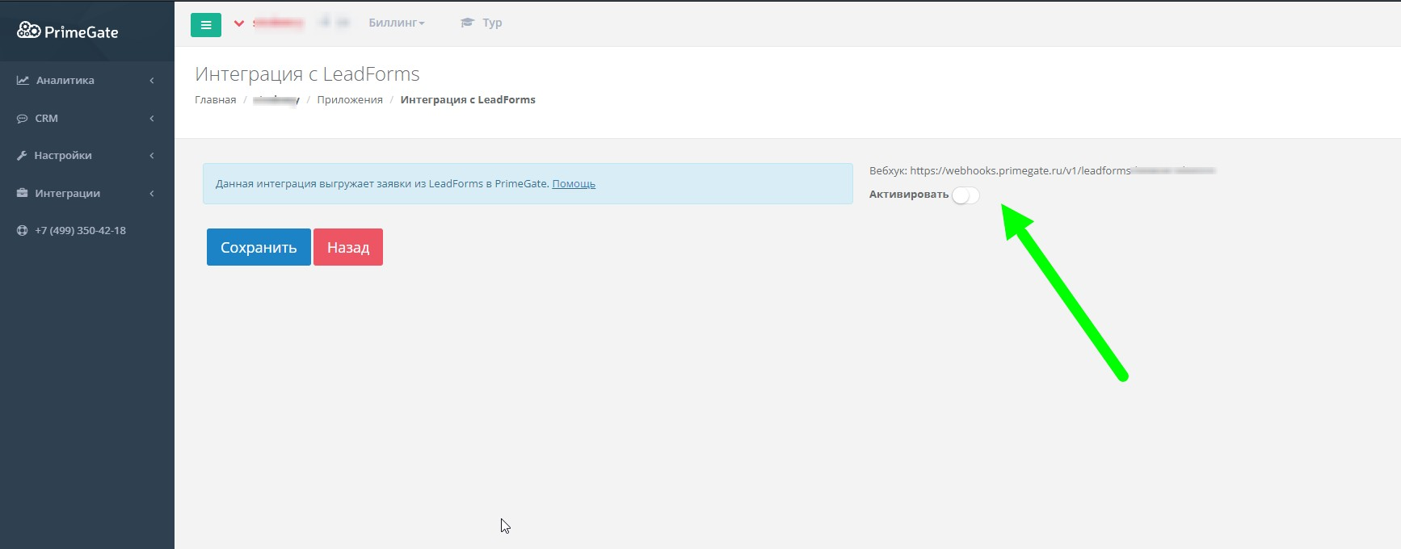Click the Активировать label text
The image size is (1401, 549).
coord(909,194)
